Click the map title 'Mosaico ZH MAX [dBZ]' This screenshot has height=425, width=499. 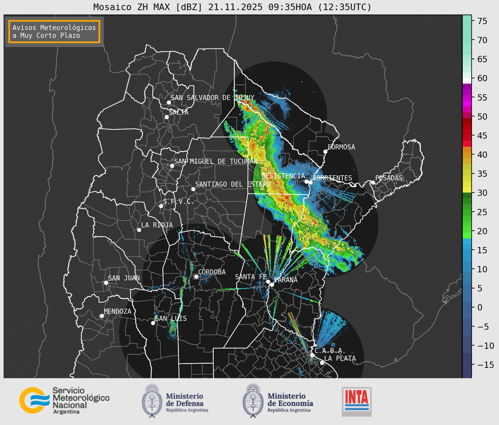coord(148,7)
